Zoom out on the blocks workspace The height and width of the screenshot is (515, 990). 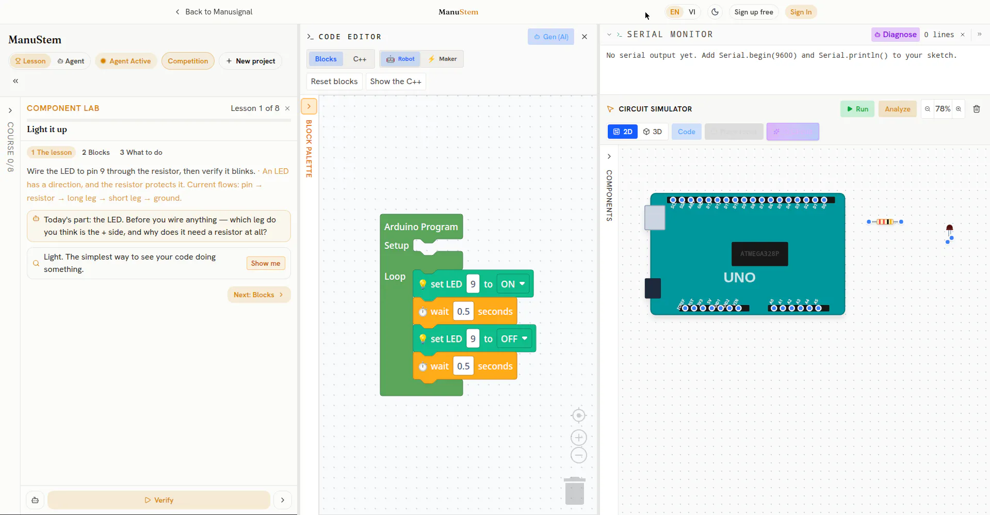pos(579,455)
